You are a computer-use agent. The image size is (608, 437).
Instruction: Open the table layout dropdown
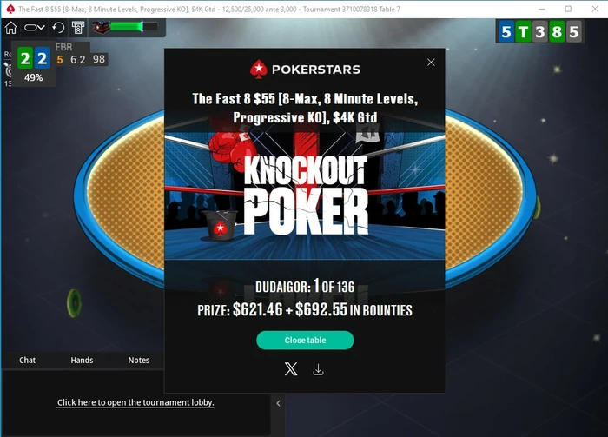tap(34, 28)
